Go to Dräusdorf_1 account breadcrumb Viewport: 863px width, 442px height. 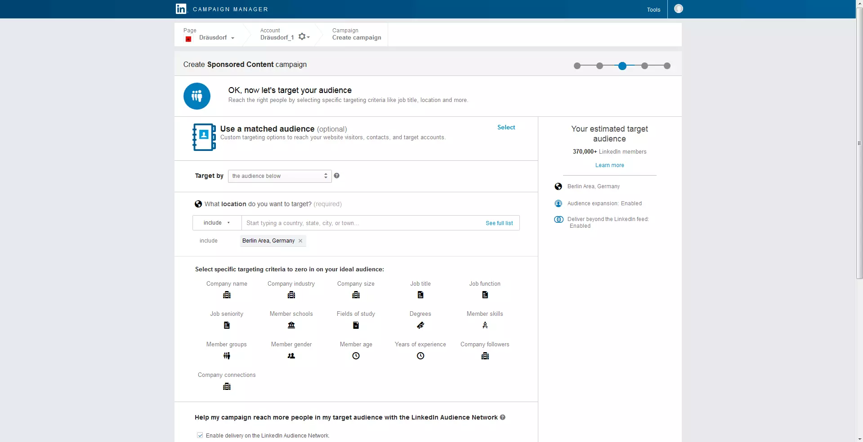277,38
